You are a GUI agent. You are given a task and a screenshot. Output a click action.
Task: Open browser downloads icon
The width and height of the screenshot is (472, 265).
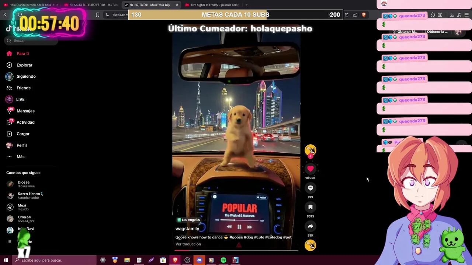[x=451, y=15]
